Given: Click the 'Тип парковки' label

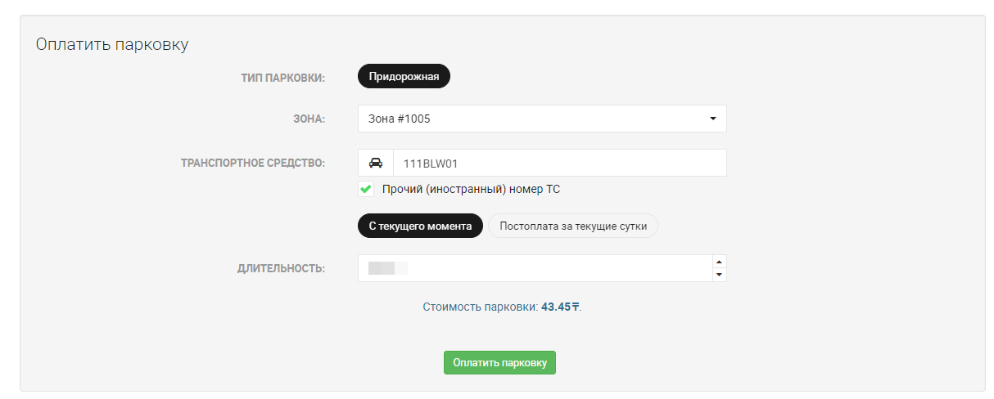Looking at the screenshot, I should (282, 78).
